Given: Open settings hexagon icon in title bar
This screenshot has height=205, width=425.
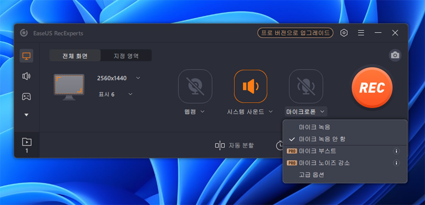Looking at the screenshot, I should pos(344,33).
